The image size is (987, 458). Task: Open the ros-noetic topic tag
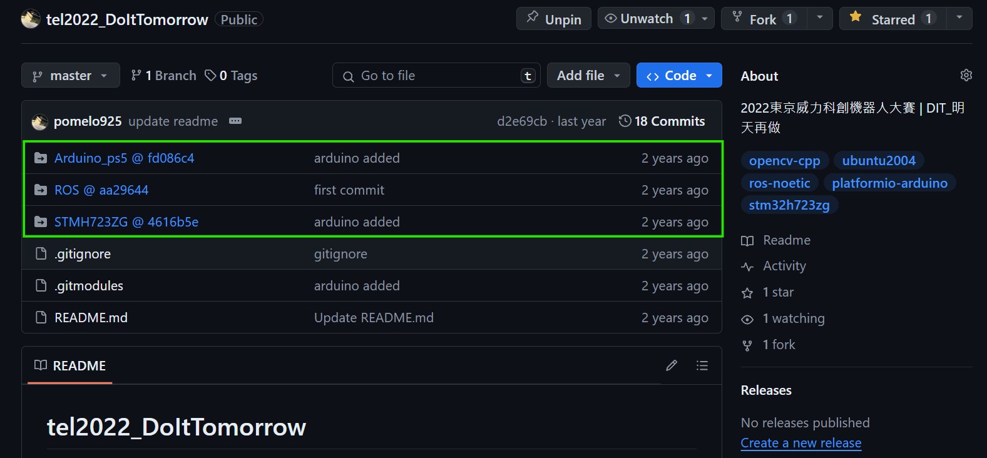click(779, 183)
